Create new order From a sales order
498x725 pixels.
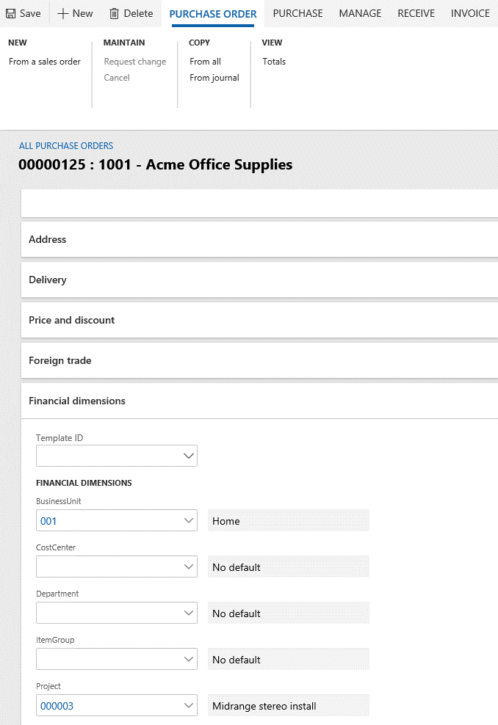pos(44,62)
